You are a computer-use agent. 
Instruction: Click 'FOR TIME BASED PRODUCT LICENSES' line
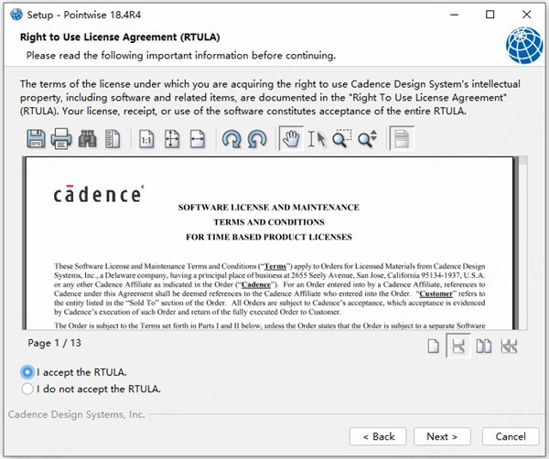(268, 237)
